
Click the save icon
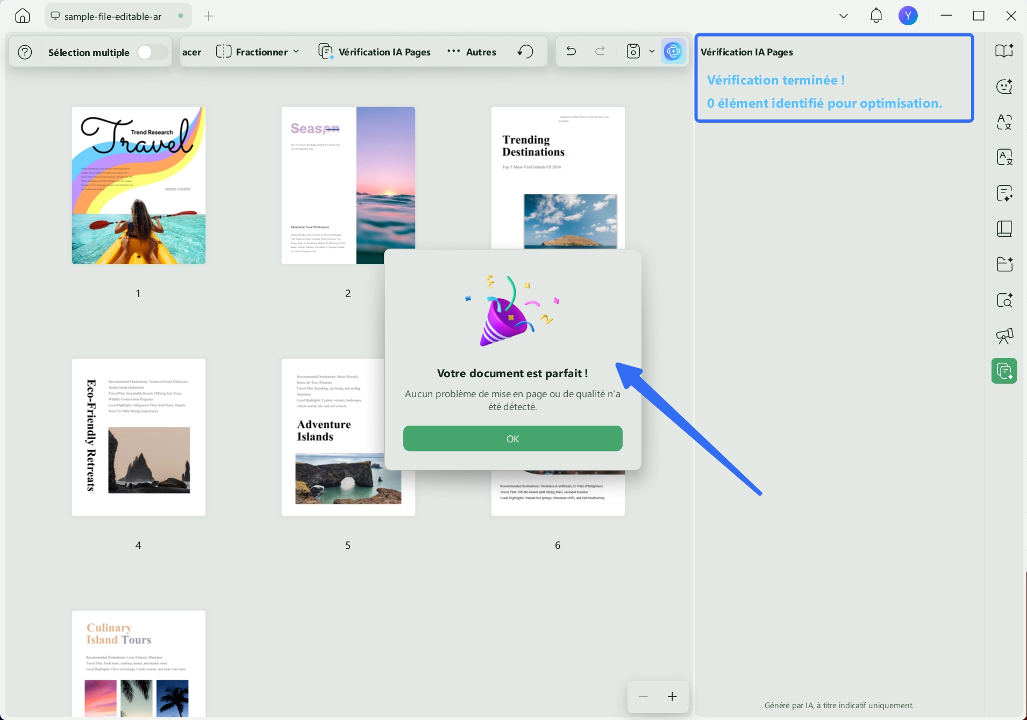click(634, 52)
